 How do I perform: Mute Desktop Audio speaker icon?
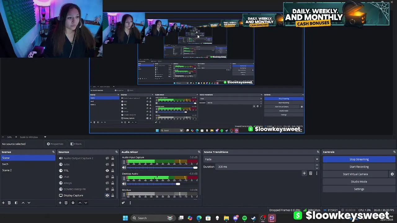coord(124,184)
